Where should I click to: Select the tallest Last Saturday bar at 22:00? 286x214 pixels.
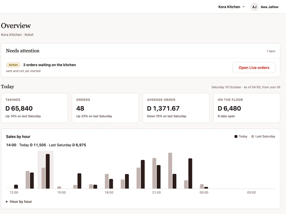[170, 171]
